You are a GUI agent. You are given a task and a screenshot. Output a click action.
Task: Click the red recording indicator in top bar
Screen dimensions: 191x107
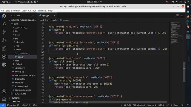tap(167, 2)
